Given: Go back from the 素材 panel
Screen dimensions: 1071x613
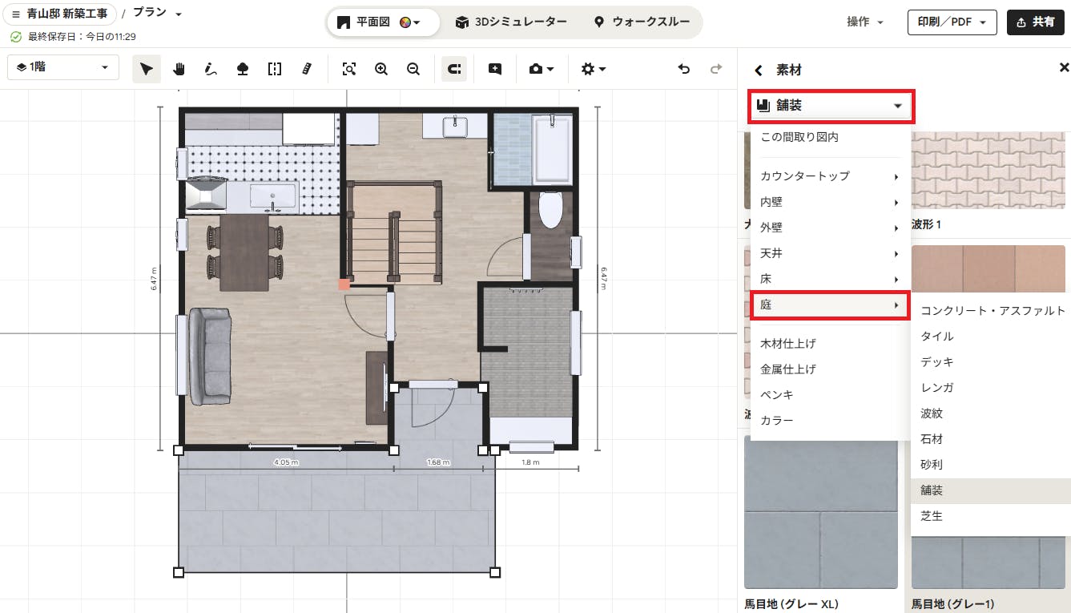Looking at the screenshot, I should click(x=759, y=71).
